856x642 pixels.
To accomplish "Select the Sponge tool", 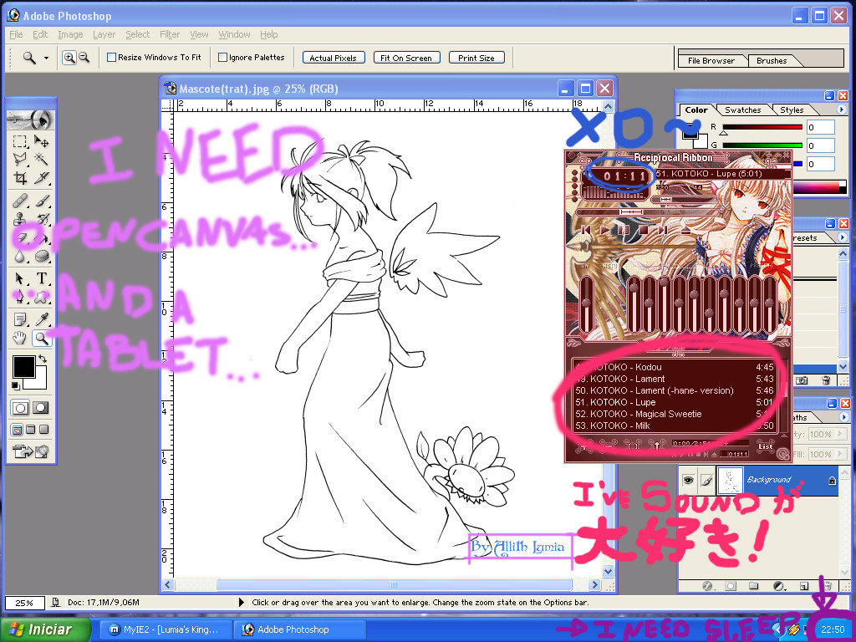I will point(42,256).
